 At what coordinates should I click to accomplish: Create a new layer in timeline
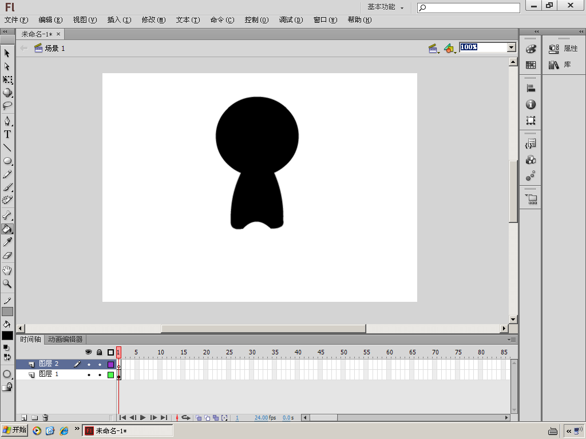coord(24,418)
